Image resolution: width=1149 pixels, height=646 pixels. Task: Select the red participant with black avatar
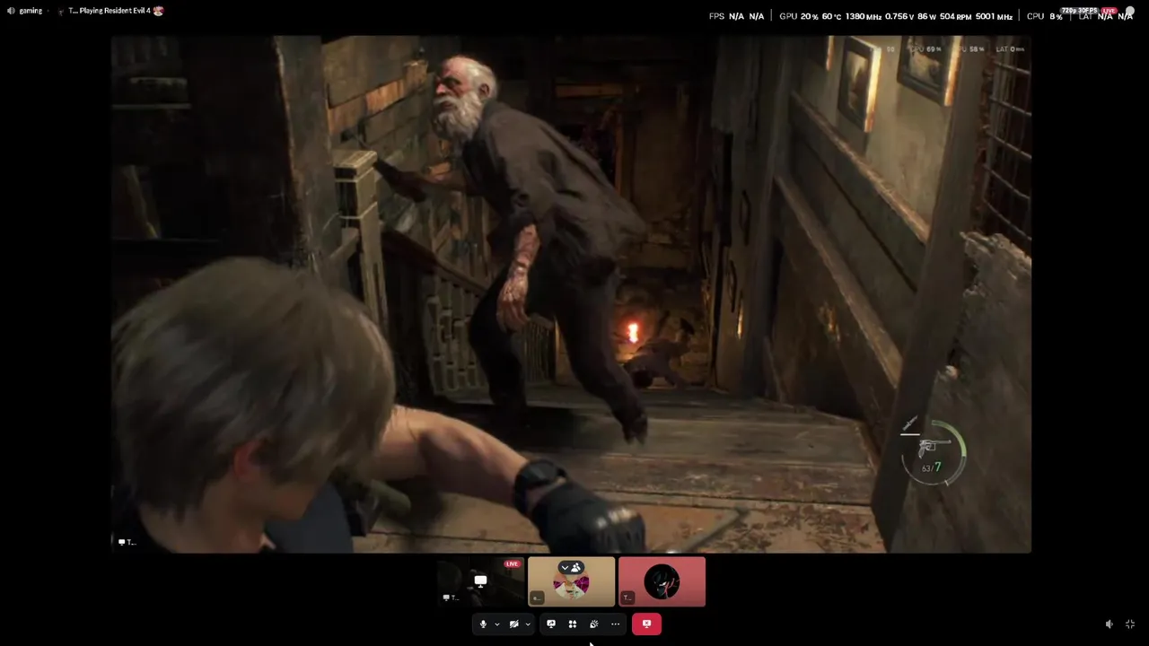[662, 581]
